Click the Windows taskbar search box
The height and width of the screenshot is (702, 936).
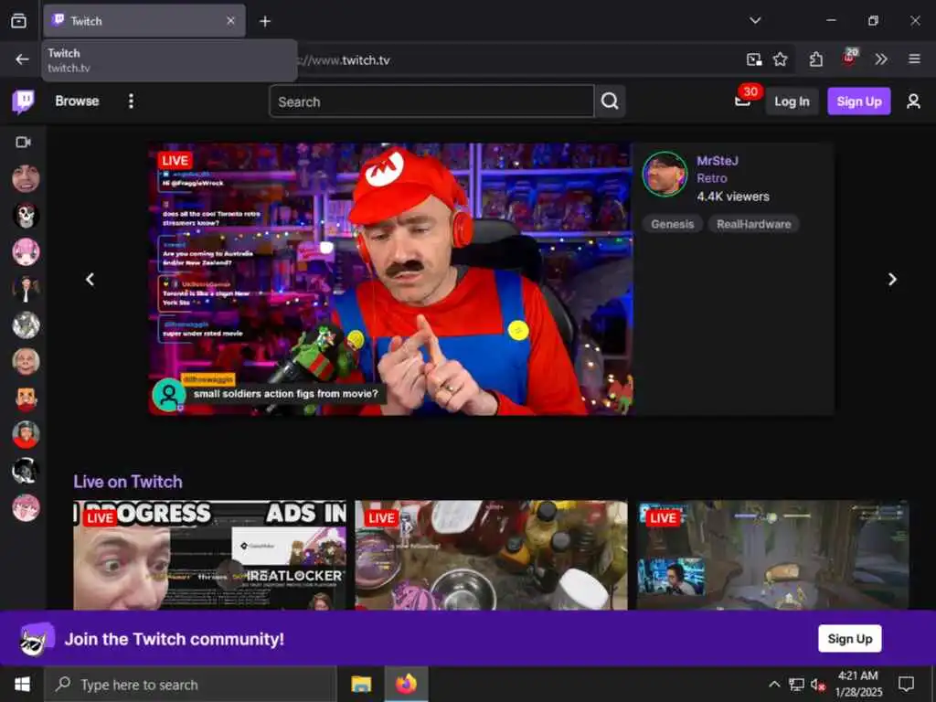tap(190, 685)
